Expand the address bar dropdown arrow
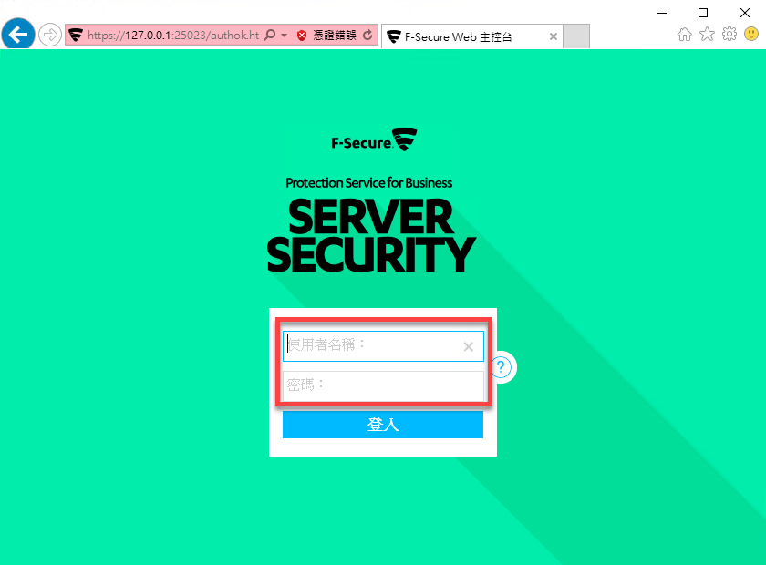This screenshot has width=766, height=565. [284, 36]
